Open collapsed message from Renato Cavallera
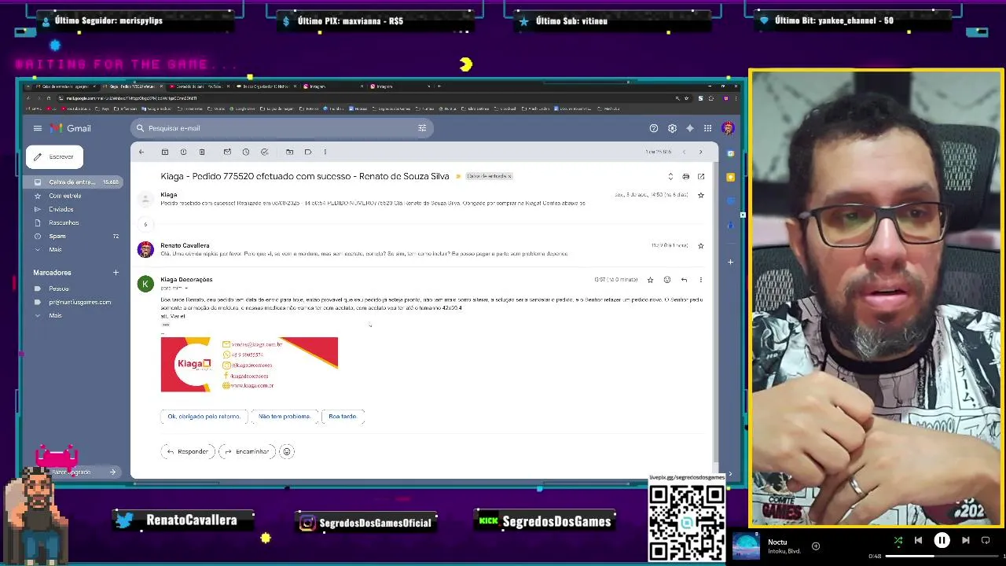Screen dimensions: 1006x566 coord(424,249)
